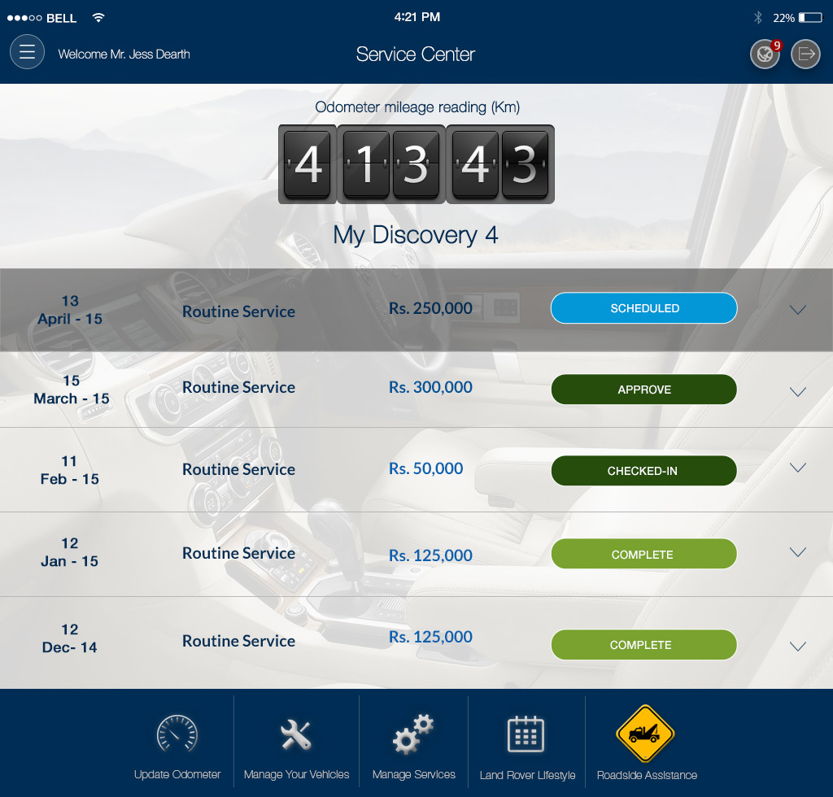Expand the 12 Dec- 14 service row
Image resolution: width=833 pixels, height=797 pixels.
(798, 647)
